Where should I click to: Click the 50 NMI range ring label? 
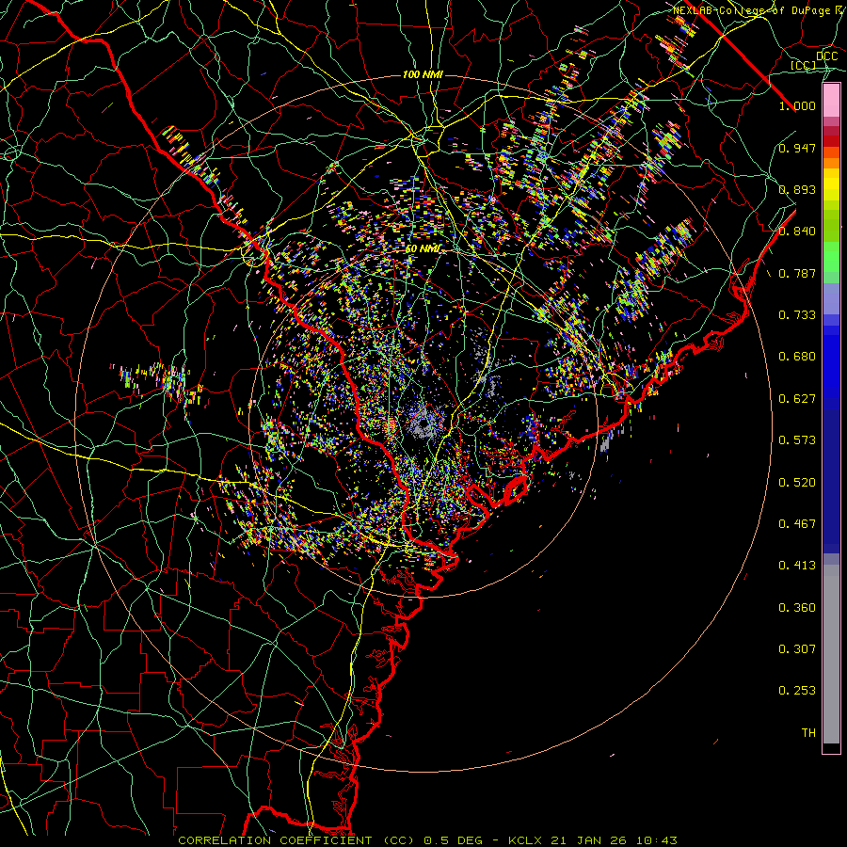(x=423, y=249)
